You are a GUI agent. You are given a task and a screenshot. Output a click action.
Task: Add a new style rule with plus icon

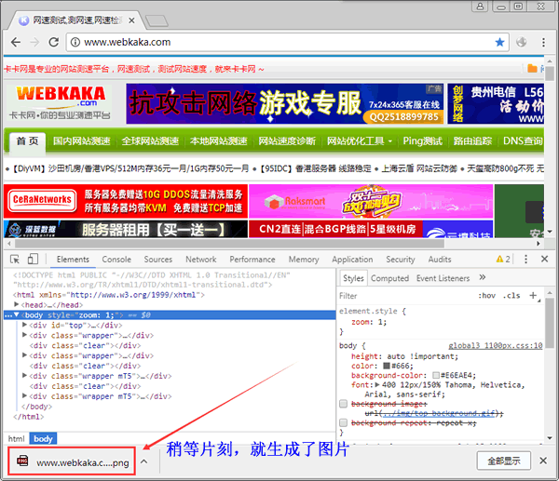[533, 295]
